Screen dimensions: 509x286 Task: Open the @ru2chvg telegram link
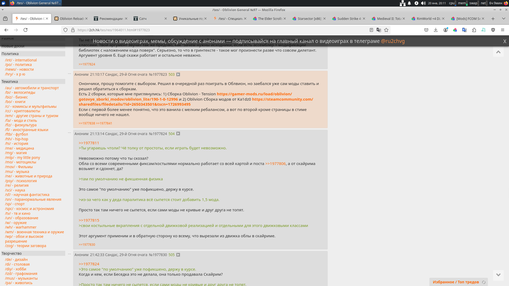point(393,41)
